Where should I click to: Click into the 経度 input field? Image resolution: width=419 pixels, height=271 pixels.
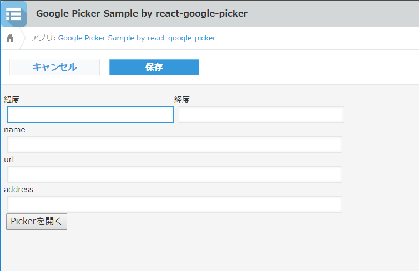click(x=261, y=115)
